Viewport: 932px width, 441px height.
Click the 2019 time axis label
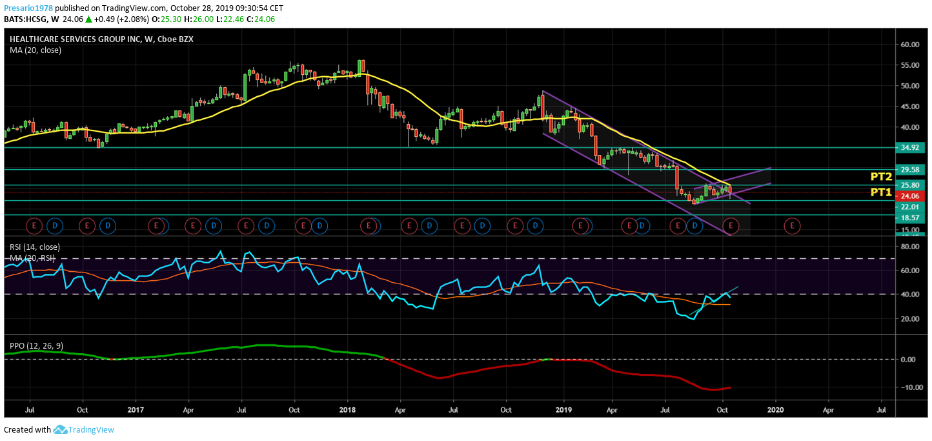[564, 409]
